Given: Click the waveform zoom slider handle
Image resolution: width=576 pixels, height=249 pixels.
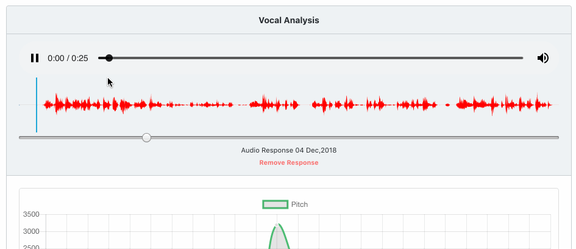Looking at the screenshot, I should pos(146,137).
